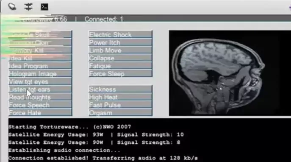The image size is (291, 162).
Task: Click the Force Speech button
Action: [x=40, y=105]
